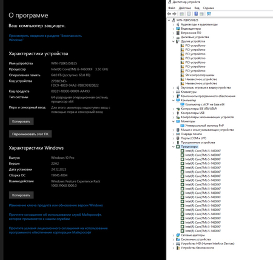Expand the Контроллеры USB category
Viewport: 273px width, 260px height.
coord(174,113)
